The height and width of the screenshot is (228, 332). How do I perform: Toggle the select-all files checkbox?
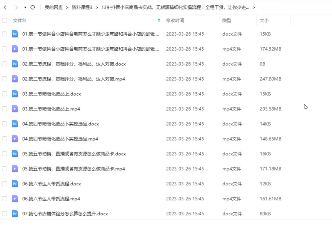(x=4, y=21)
